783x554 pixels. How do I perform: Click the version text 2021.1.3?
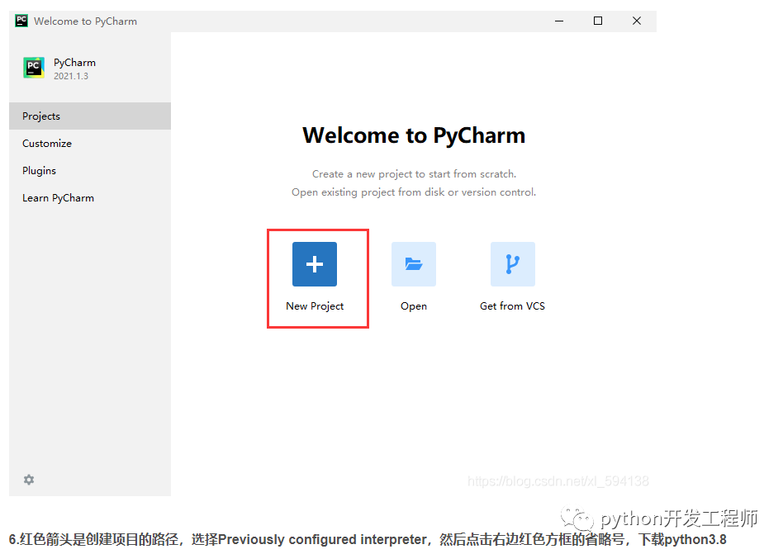click(x=71, y=76)
